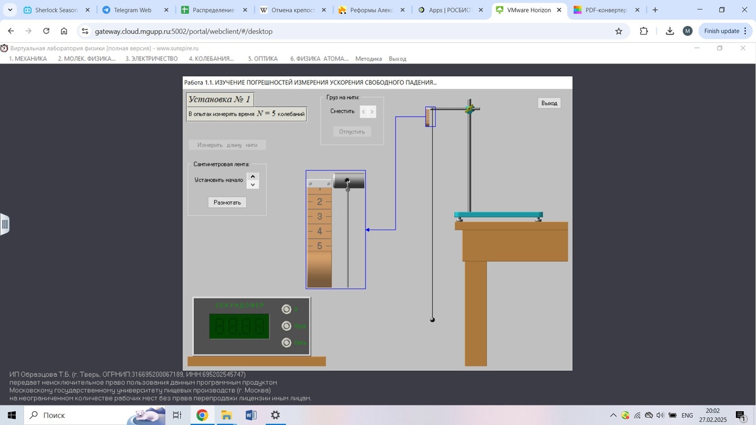Viewport: 756px width, 425px height.
Task: Click the Установка № 1 label
Action: 220,99
